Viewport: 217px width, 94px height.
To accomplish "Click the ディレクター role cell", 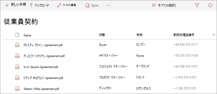I will click(x=105, y=88).
